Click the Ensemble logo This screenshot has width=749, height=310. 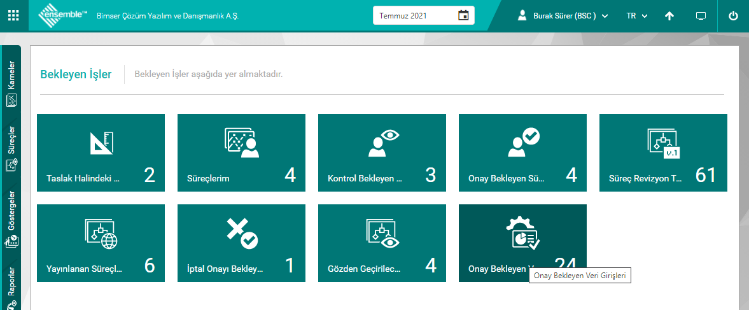[63, 15]
